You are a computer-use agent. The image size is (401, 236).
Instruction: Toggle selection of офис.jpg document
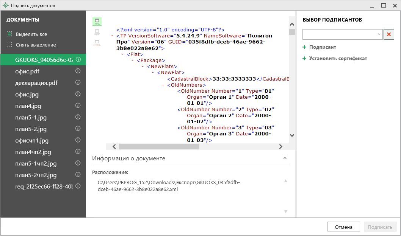tap(27, 94)
